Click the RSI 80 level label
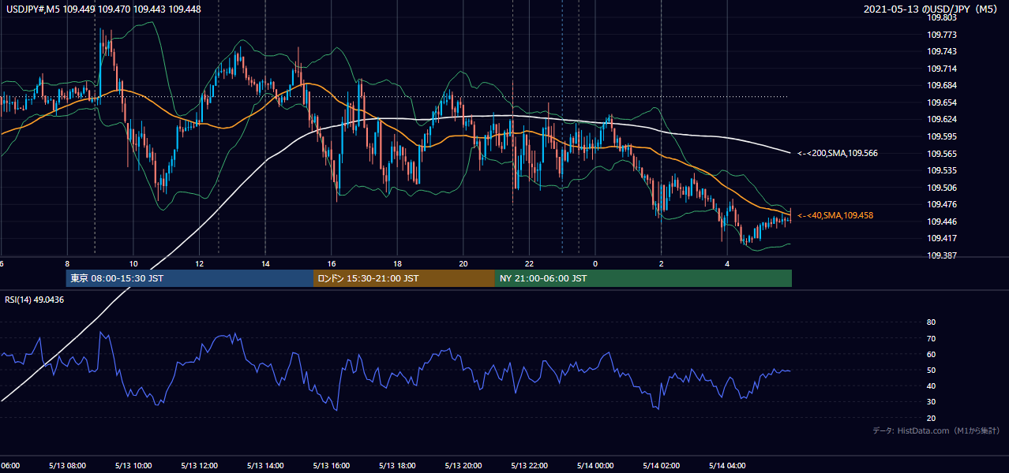 point(931,322)
